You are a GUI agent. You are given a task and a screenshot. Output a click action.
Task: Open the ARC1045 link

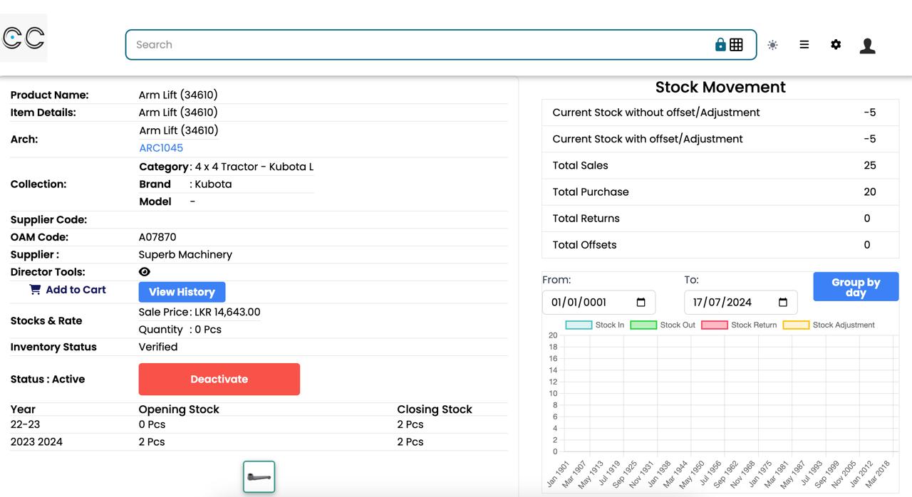(x=161, y=148)
